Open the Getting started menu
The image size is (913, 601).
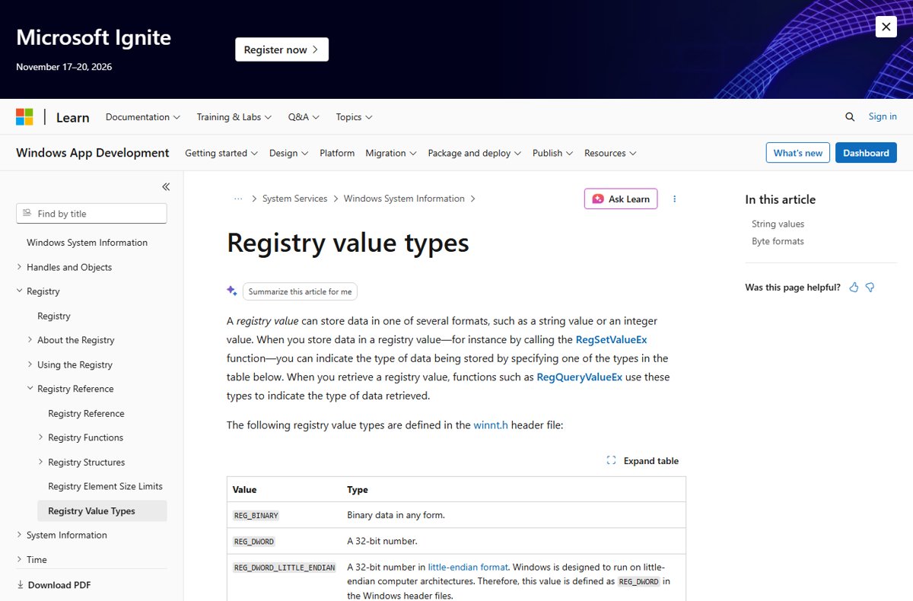[221, 153]
